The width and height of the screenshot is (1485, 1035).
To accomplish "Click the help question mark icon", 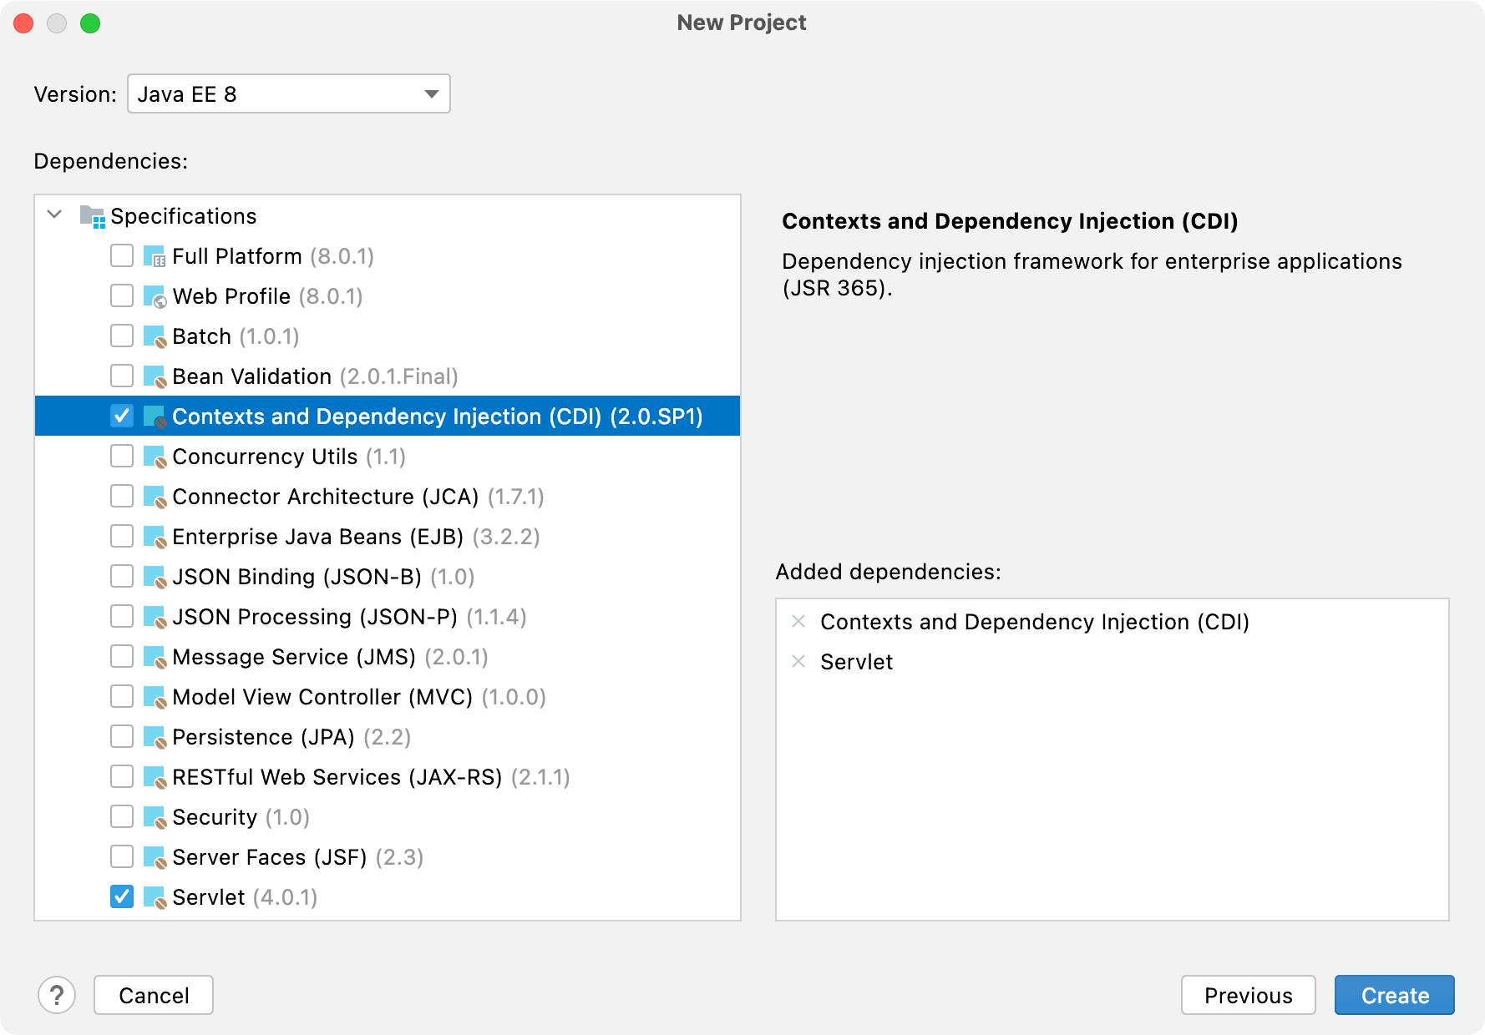I will [x=57, y=995].
